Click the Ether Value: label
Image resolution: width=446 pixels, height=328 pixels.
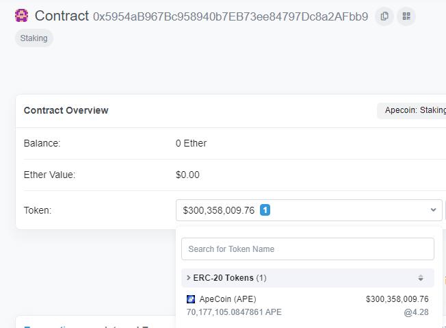coord(49,175)
